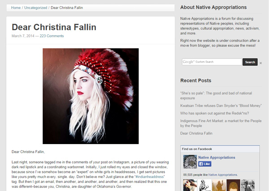Focus the Google Custom Search field

[x=212, y=62]
